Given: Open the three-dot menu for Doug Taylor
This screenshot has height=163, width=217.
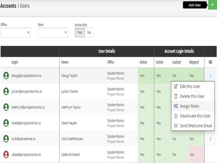Looking at the screenshot, I should coord(210,76).
